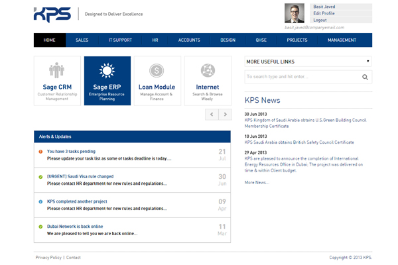Click the search magnifier icon
The width and height of the screenshot is (398, 265).
[365, 78]
